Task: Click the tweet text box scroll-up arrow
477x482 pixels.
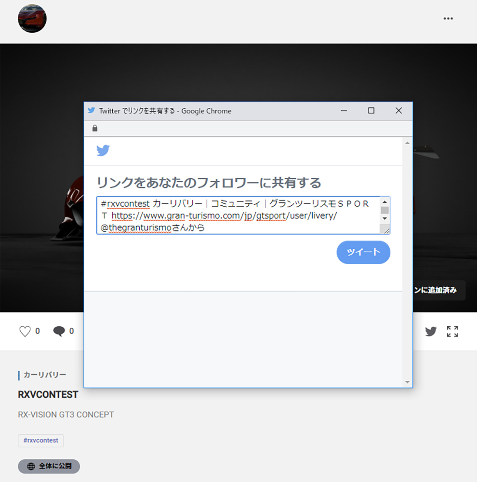Action: pyautogui.click(x=384, y=202)
